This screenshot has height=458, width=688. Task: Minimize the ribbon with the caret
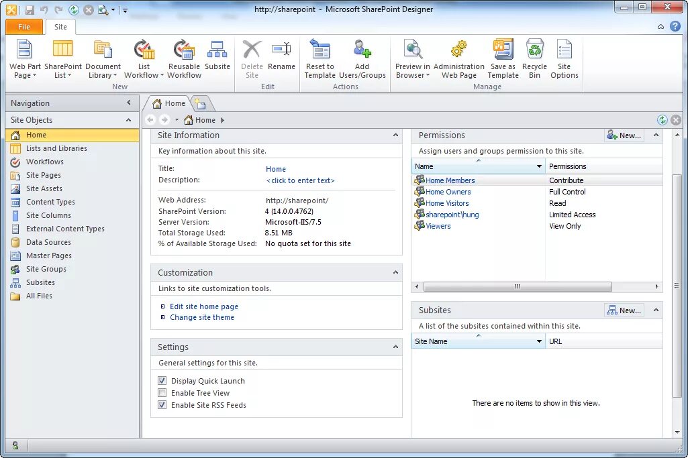point(660,27)
